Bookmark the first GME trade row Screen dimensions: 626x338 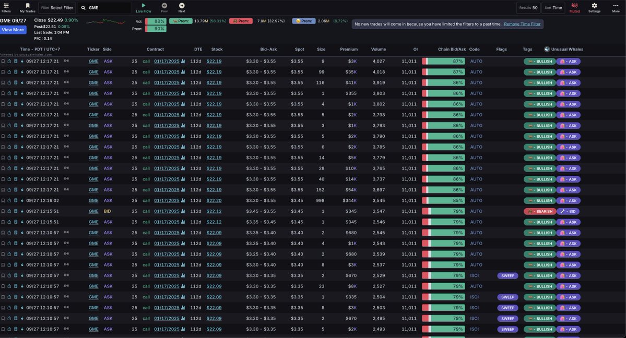3,61
